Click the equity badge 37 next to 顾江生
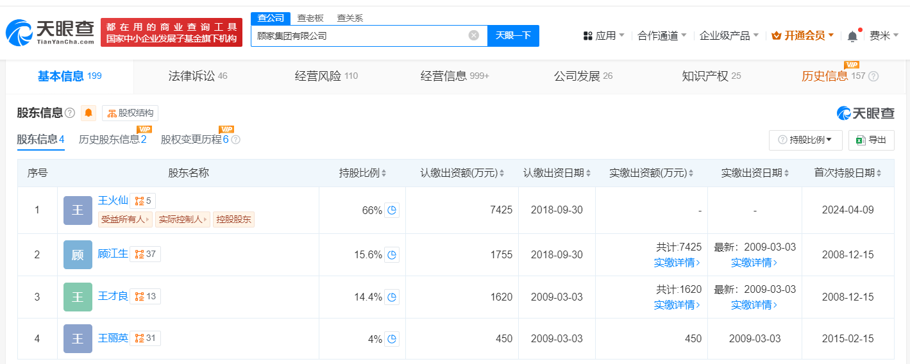Viewport: 910px width, 364px height. point(145,254)
